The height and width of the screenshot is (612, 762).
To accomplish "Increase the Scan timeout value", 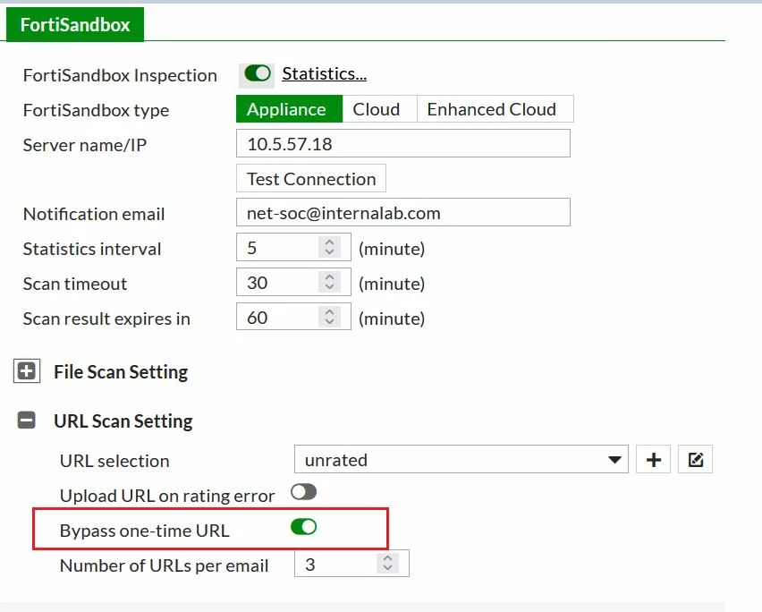I will tap(329, 276).
